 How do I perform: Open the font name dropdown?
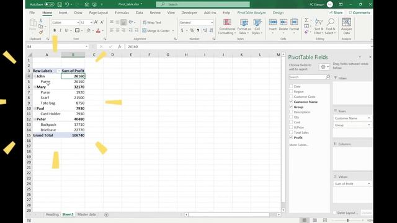pyautogui.click(x=78, y=22)
